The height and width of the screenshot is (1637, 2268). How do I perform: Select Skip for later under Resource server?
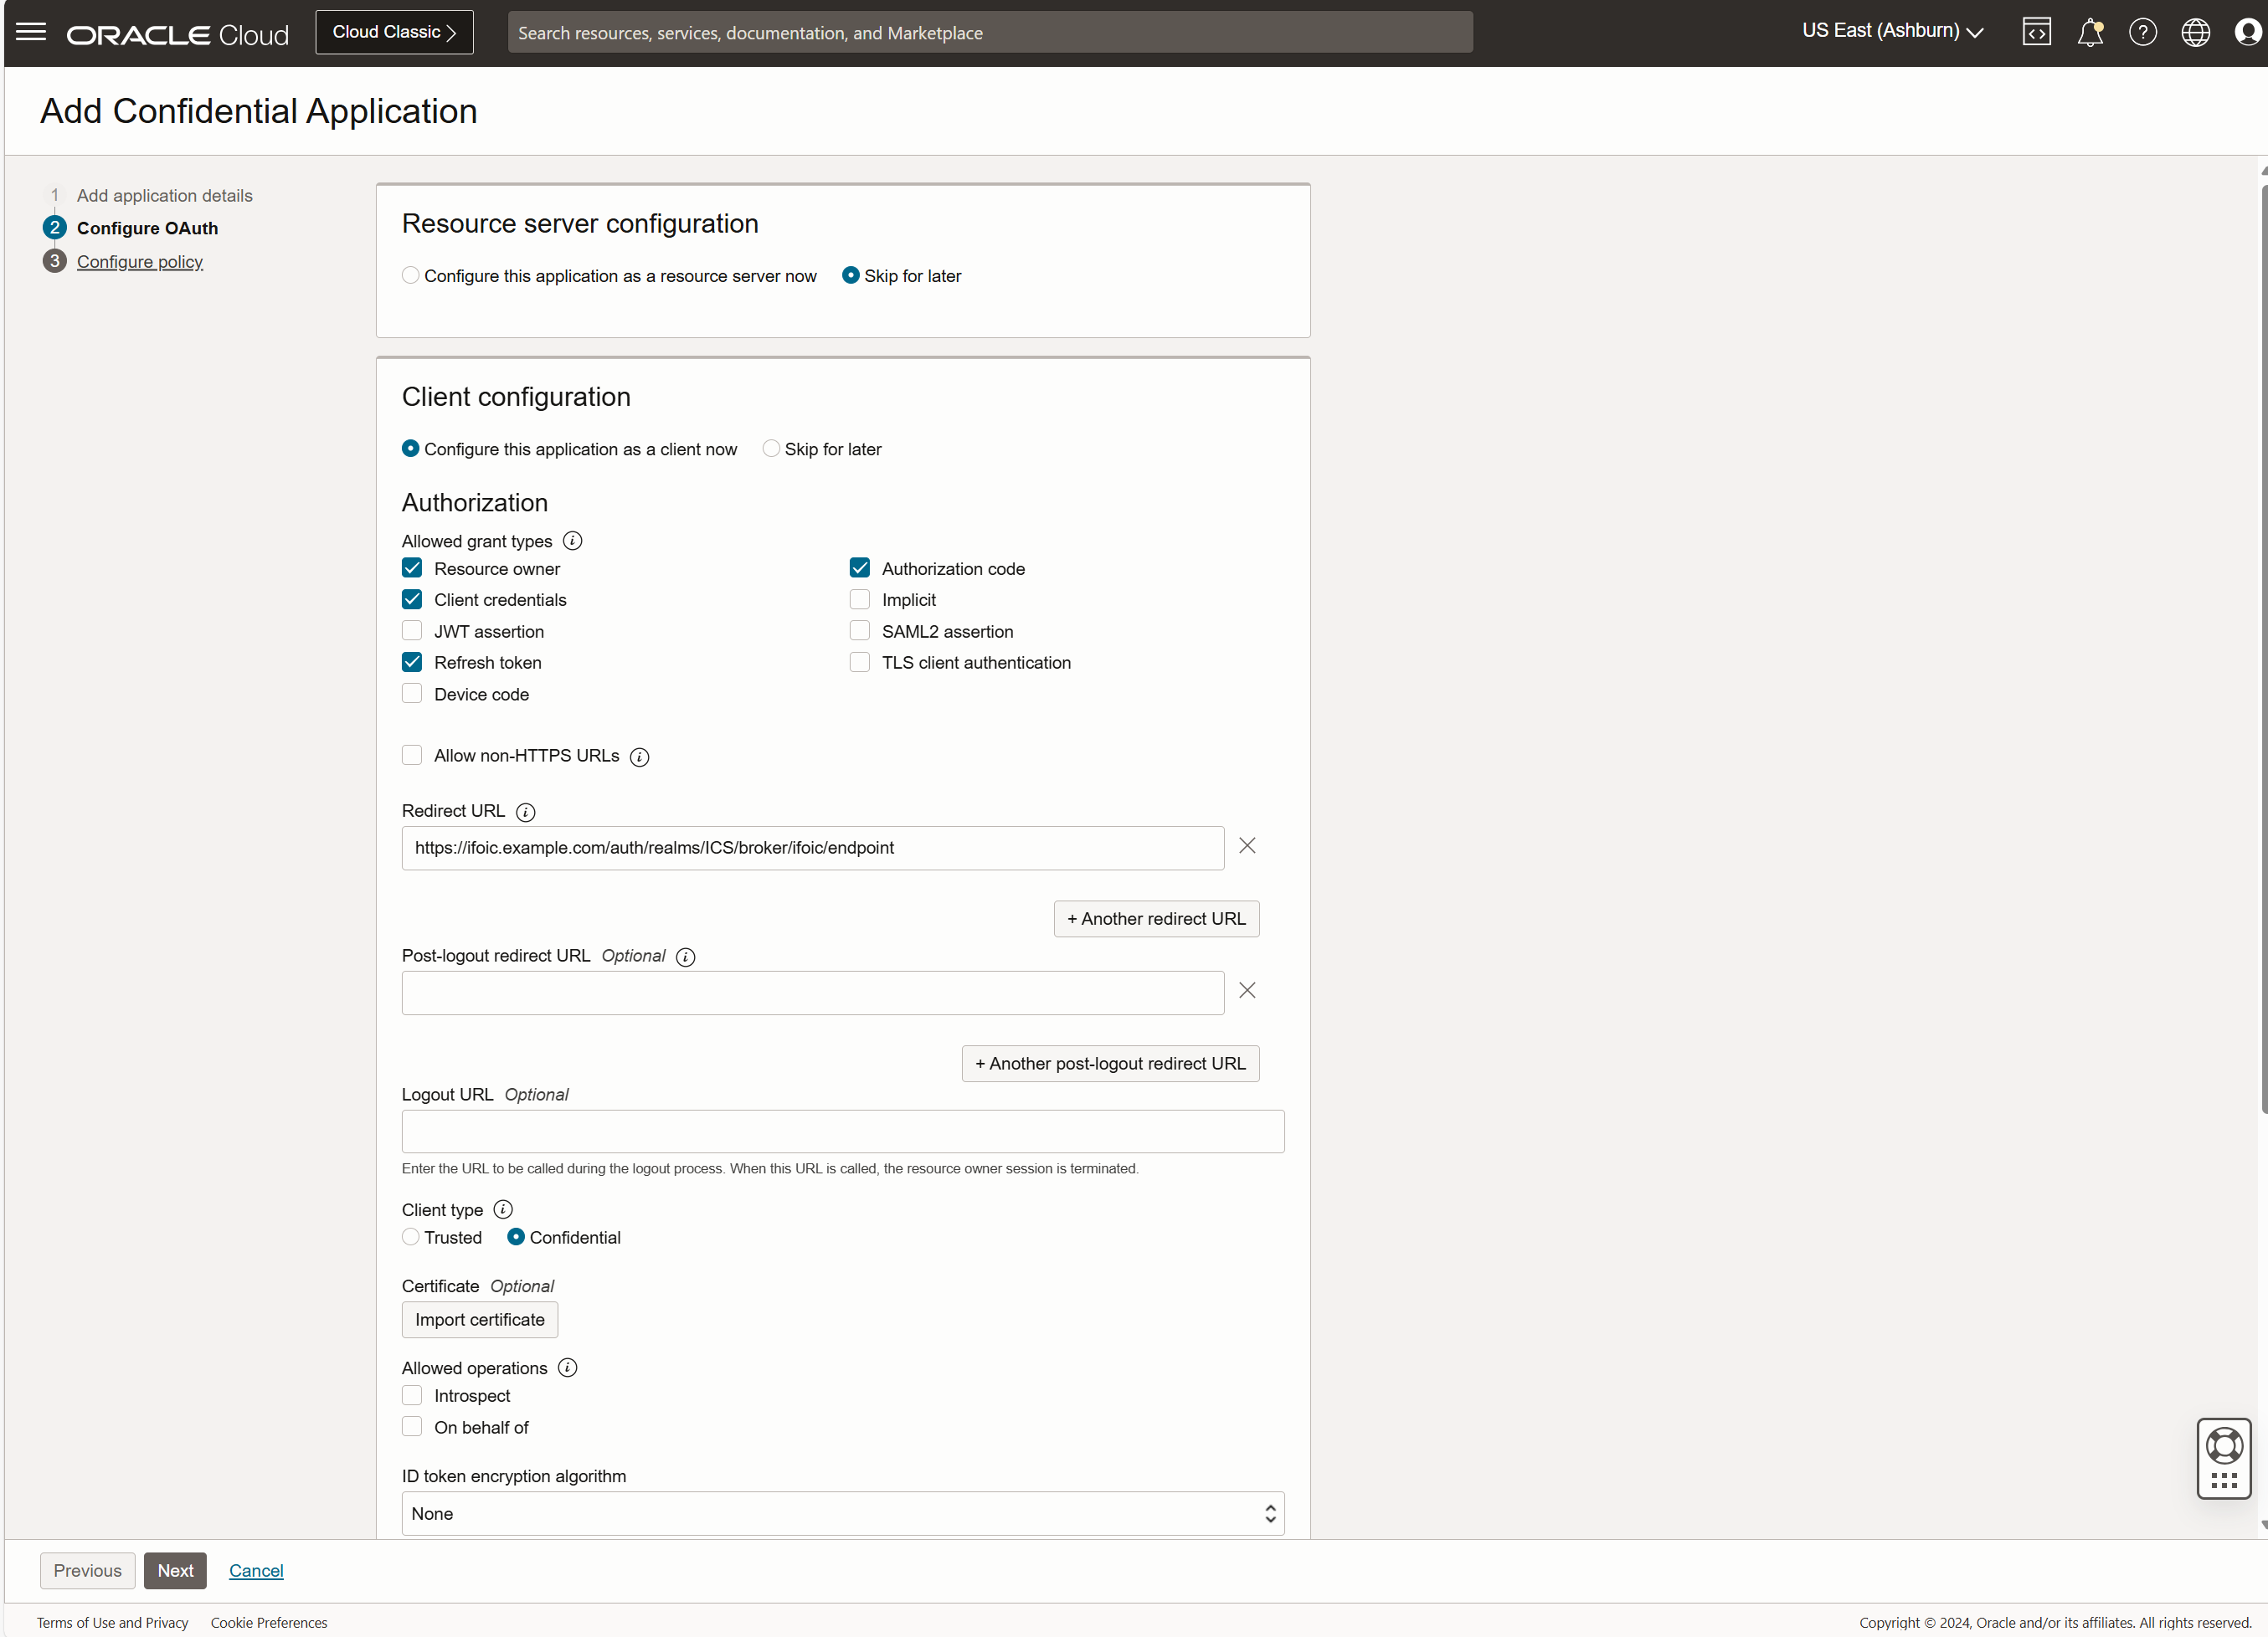click(850, 275)
